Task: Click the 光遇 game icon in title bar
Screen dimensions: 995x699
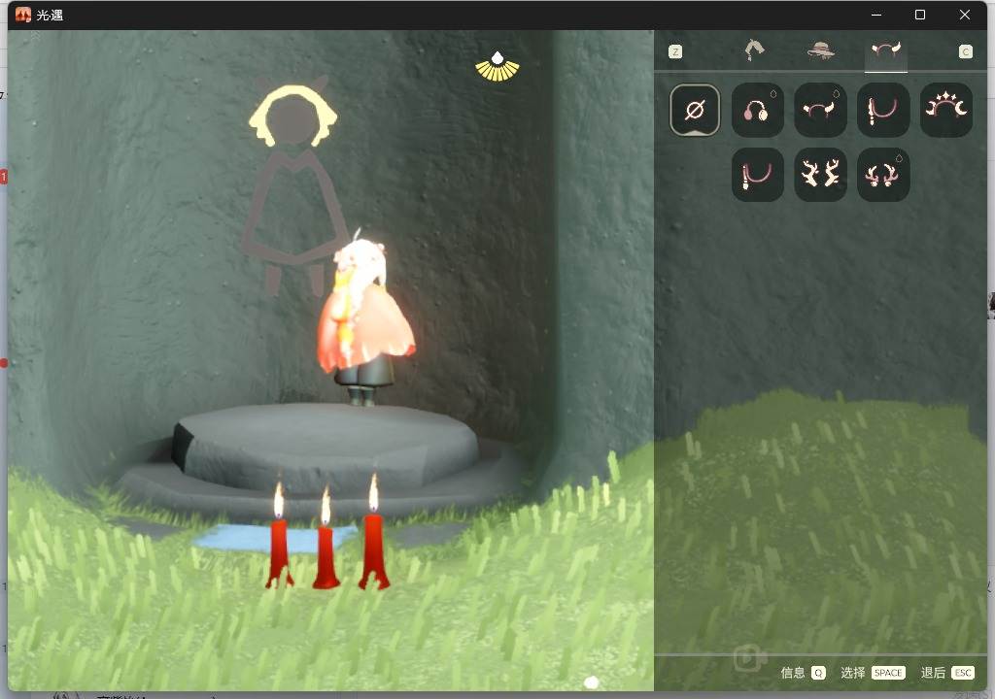Action: pos(23,15)
